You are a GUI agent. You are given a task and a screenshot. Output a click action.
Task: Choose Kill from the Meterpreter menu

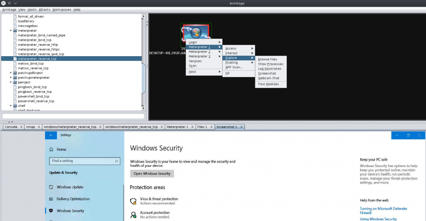click(238, 73)
